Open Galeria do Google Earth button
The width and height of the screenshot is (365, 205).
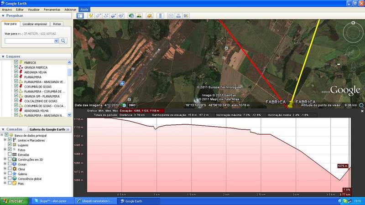click(x=49, y=129)
